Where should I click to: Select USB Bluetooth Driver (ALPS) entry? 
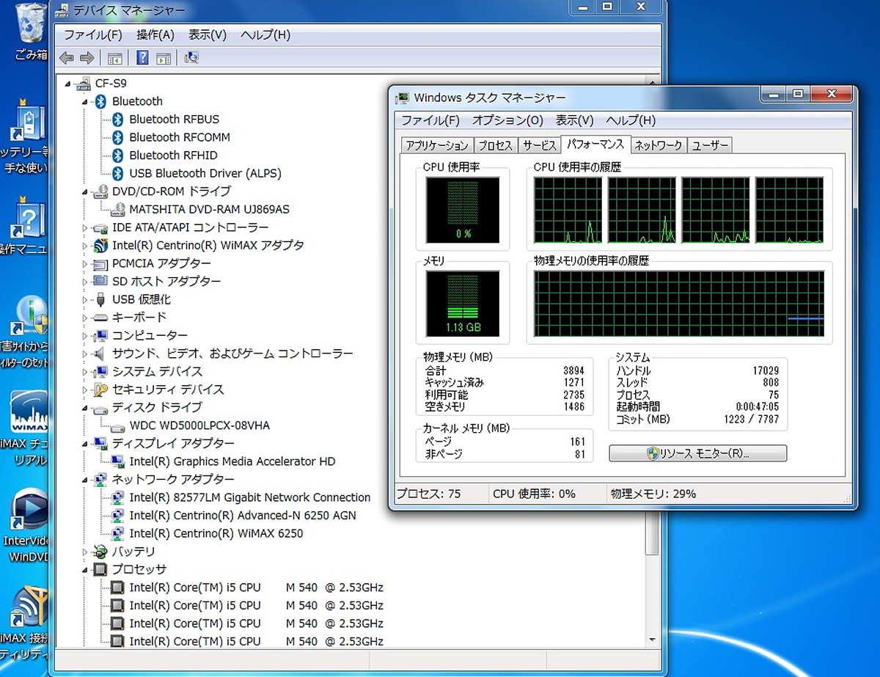coord(205,173)
